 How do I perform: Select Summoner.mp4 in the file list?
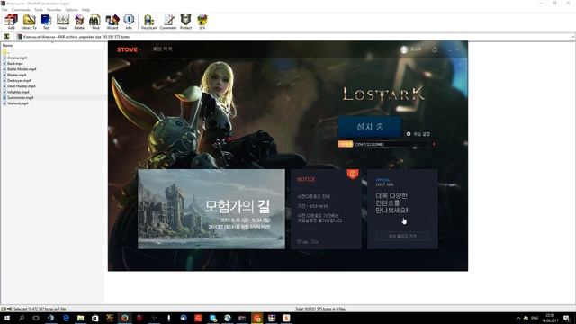coord(20,98)
